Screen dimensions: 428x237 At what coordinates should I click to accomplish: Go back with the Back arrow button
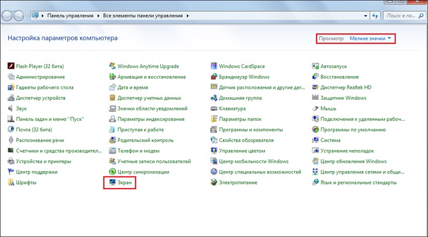click(7, 16)
